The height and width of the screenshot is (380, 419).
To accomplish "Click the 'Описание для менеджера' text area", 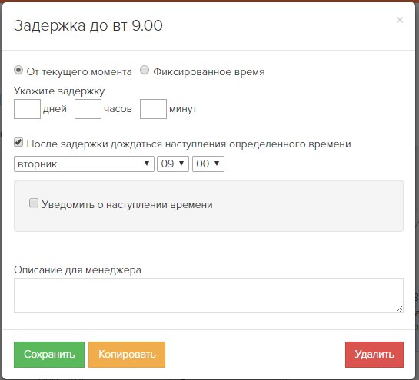I will (208, 296).
